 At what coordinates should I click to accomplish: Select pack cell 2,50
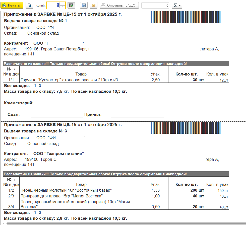[156, 80]
